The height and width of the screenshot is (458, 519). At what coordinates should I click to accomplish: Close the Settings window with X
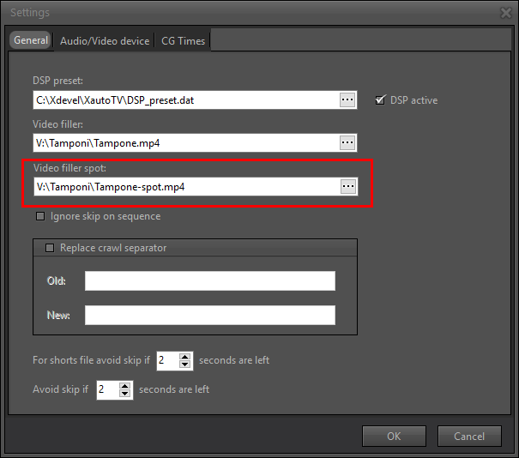[506, 13]
